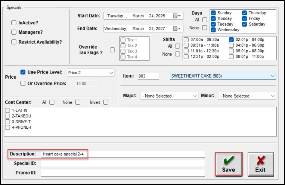Uncheck the Sunday day checkbox
This screenshot has width=285, height=185.
(x=213, y=13)
